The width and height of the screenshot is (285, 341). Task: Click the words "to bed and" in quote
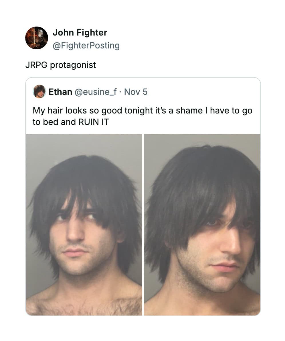tap(54, 122)
